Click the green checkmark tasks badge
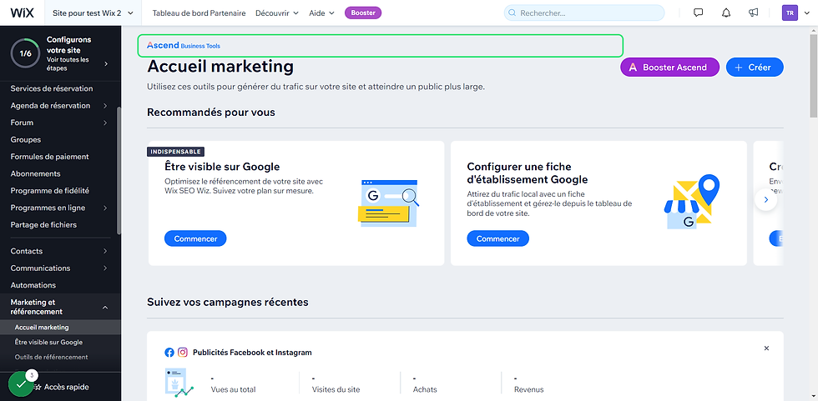 tap(22, 384)
